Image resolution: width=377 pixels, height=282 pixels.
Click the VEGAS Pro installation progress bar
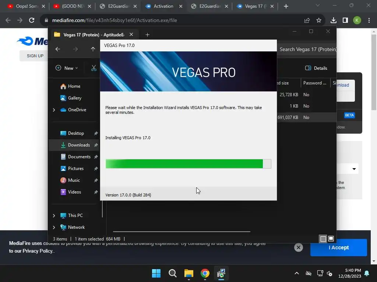(188, 164)
